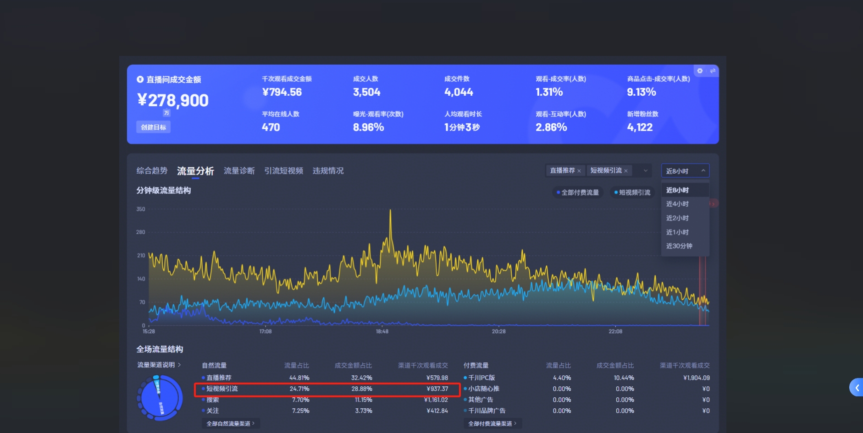Open the channel multi-select dropdown arrow

pyautogui.click(x=646, y=170)
